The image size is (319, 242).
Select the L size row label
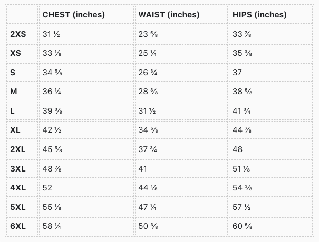[13, 111]
